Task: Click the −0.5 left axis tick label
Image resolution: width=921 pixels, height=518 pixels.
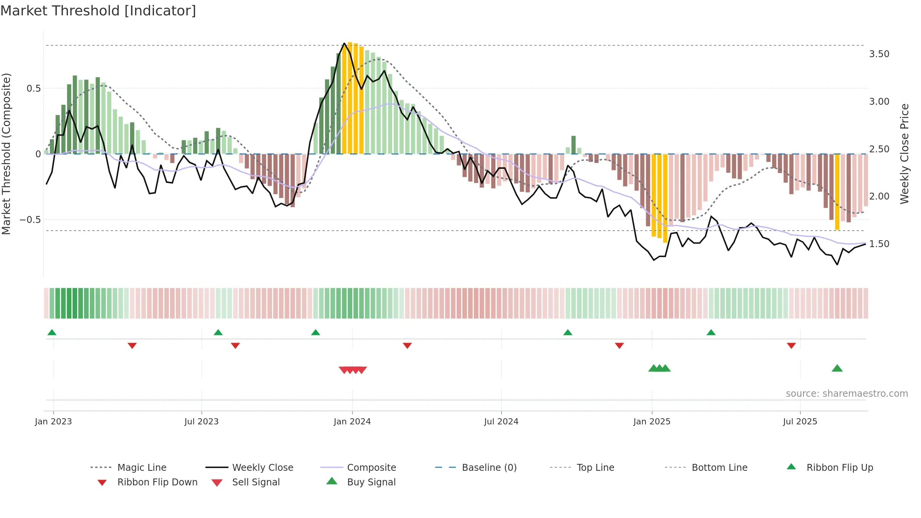Action: 30,220
